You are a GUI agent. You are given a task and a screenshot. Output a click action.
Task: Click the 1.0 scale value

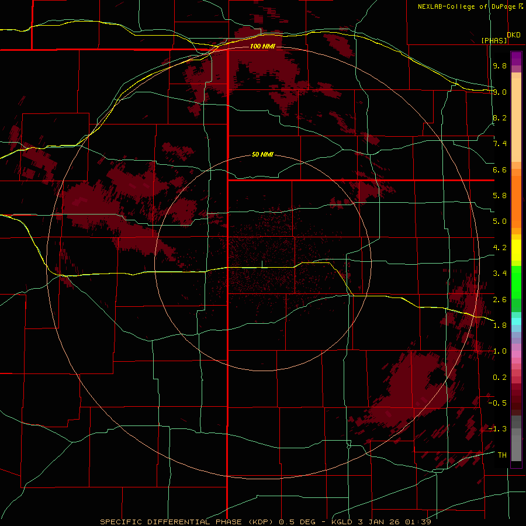point(500,351)
